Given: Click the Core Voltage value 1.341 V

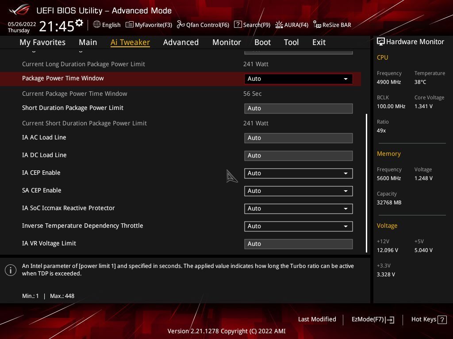Looking at the screenshot, I should [423, 106].
